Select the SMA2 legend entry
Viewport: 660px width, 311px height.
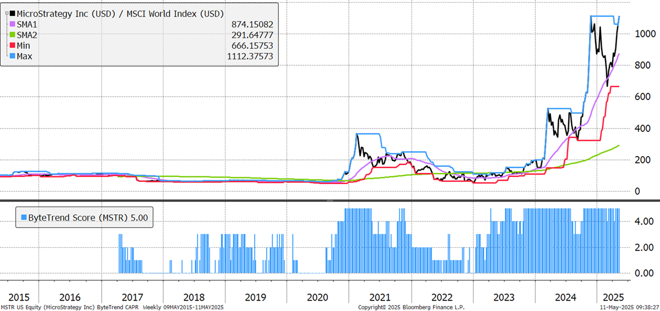pos(28,35)
